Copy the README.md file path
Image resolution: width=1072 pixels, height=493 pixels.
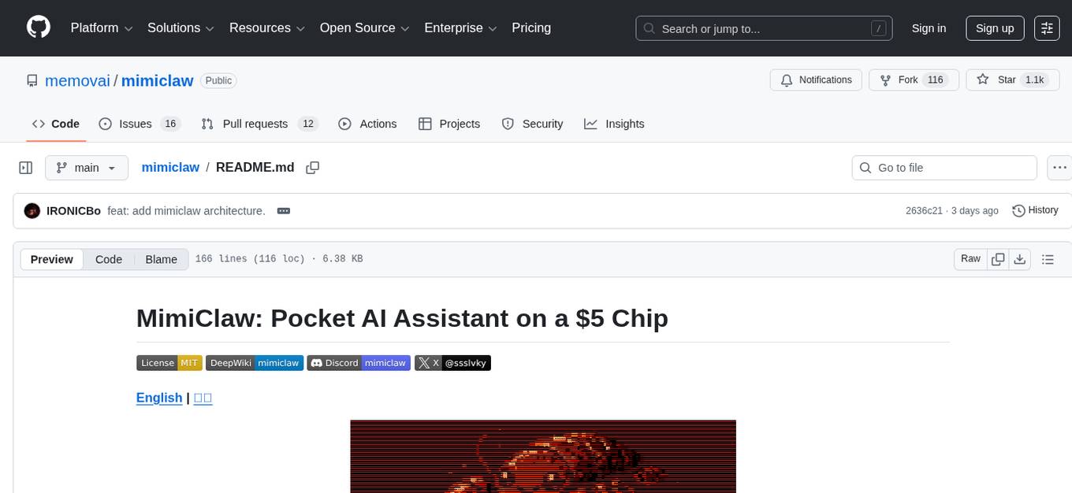tap(313, 167)
